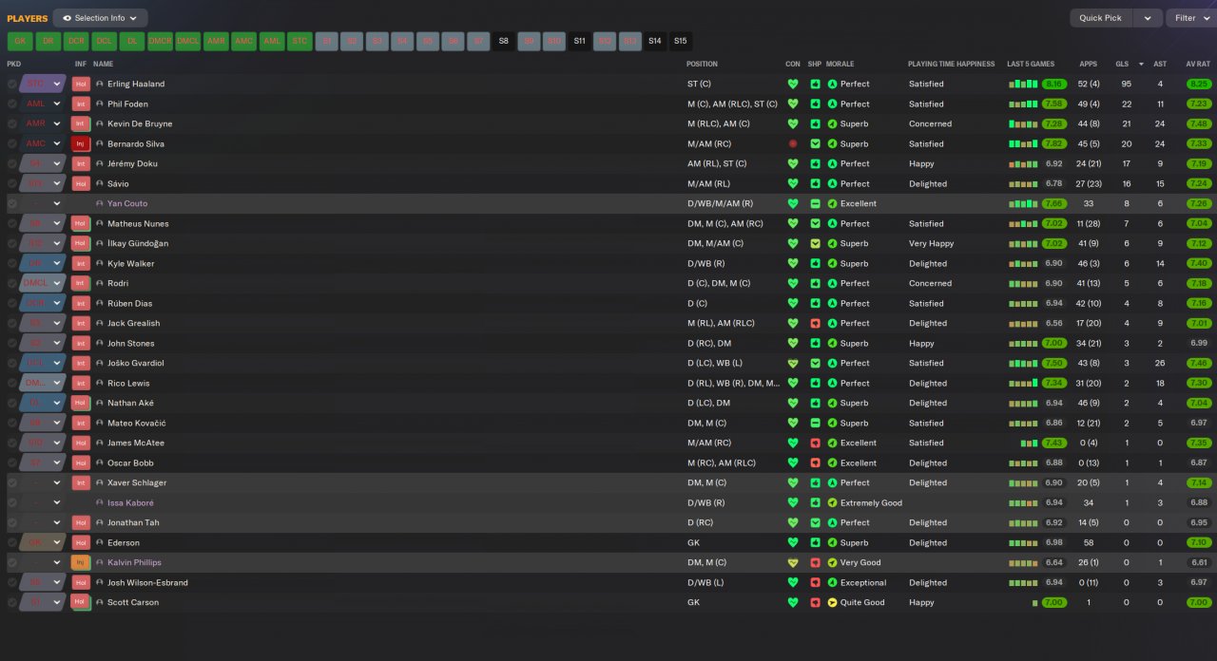Open Rodri's DMCL position dropdown
This screenshot has width=1217, height=661.
[42, 283]
